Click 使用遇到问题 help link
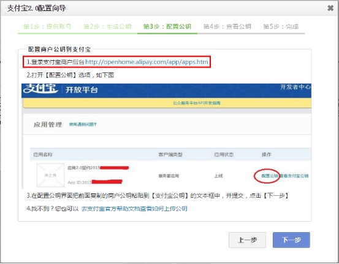Screen dimensions: 339x264 (83, 124)
